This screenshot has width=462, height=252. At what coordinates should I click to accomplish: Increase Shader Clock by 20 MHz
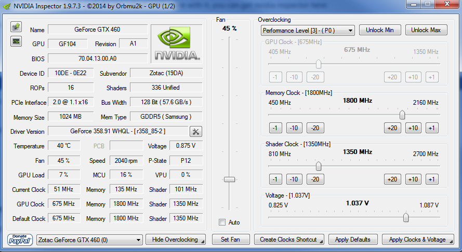point(392,179)
